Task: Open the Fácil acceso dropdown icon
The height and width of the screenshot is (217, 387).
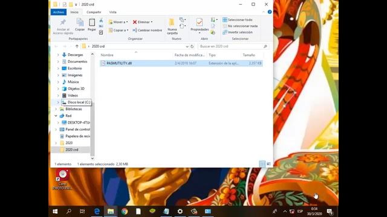Action: tap(183, 26)
